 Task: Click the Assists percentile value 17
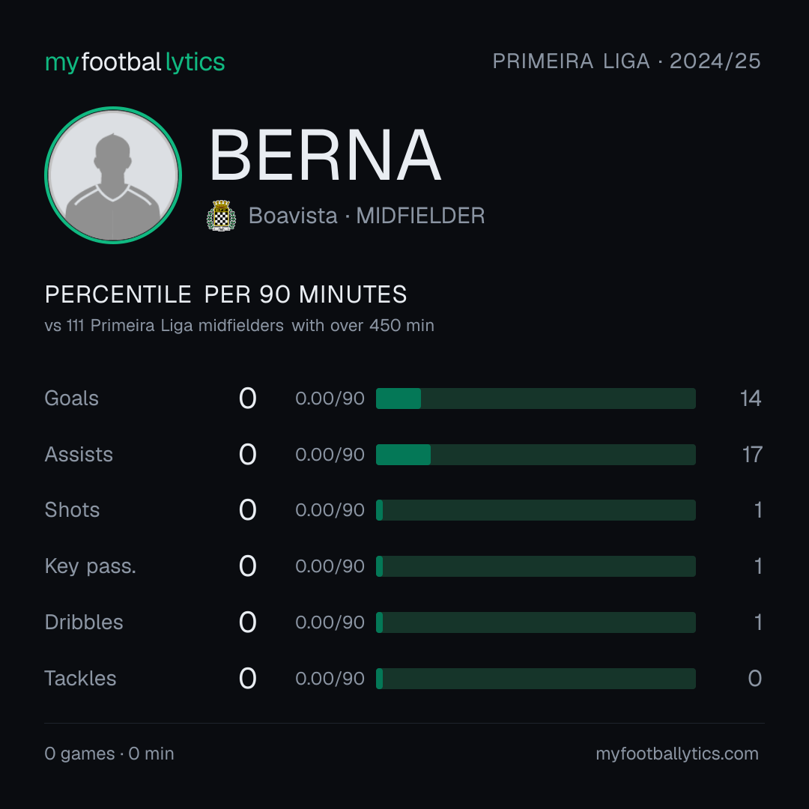[x=752, y=455]
